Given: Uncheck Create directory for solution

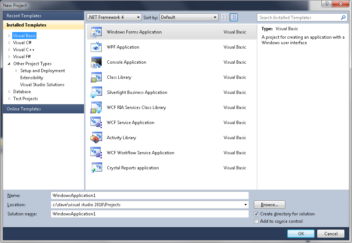Looking at the screenshot, I should (257, 214).
